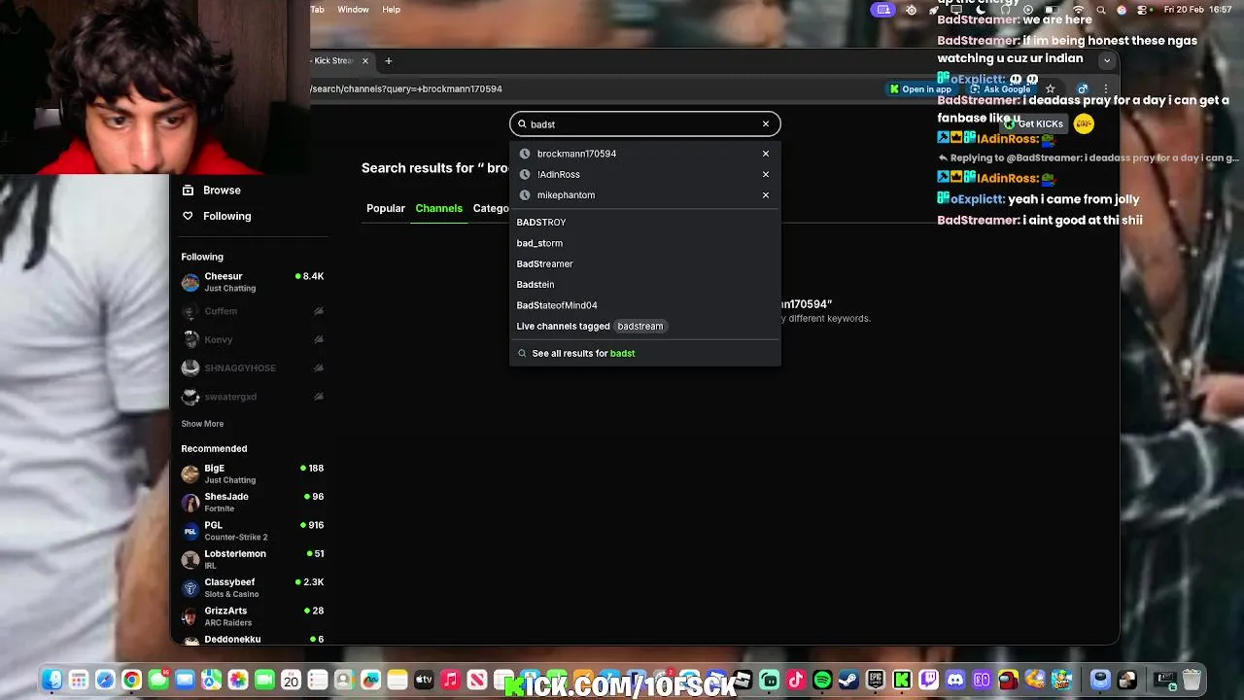Open Spotify from the dock
This screenshot has height=700, width=1244.
point(822,680)
